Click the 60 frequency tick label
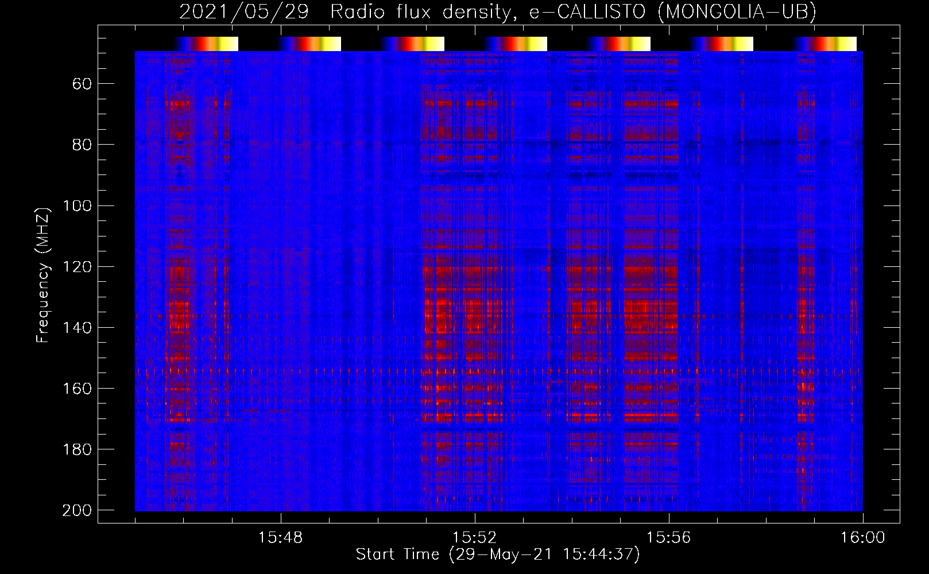This screenshot has height=574, width=929. point(82,84)
